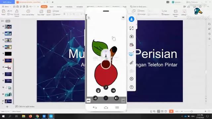Tap the eyedropper tool in the drawing app

(106, 88)
